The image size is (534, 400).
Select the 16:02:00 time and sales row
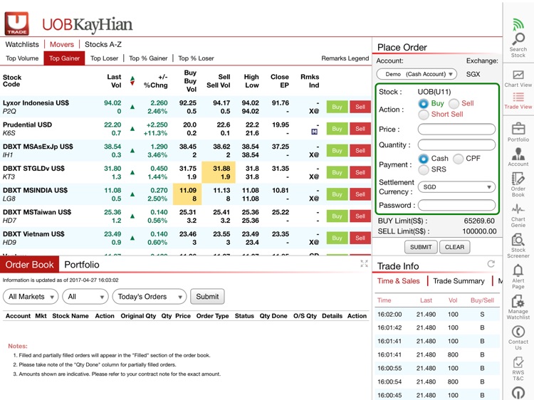pos(437,314)
